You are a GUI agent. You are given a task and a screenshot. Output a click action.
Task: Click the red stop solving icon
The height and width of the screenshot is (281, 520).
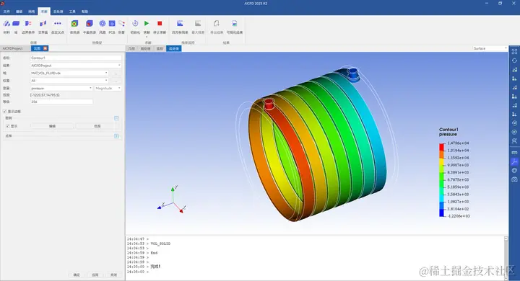(x=160, y=24)
